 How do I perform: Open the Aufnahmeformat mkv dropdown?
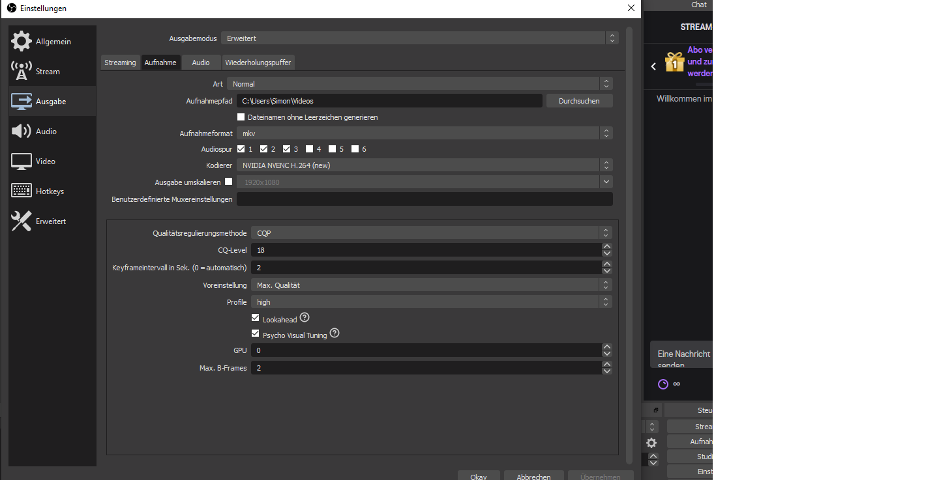[424, 134]
